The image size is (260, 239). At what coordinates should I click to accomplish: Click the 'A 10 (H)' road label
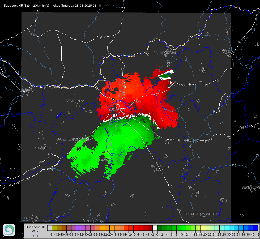[x=50, y=87]
